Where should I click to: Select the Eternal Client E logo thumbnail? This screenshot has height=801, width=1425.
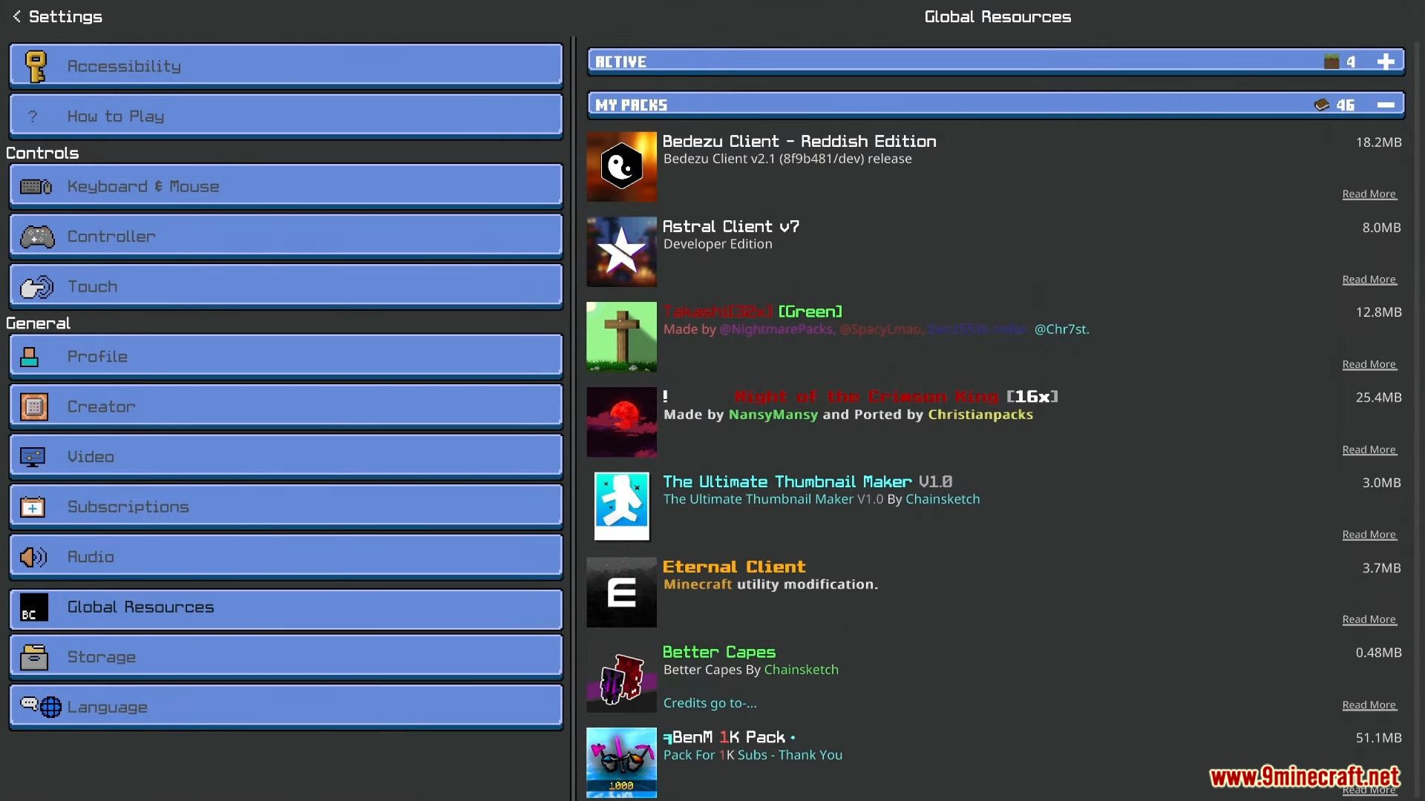pos(621,592)
